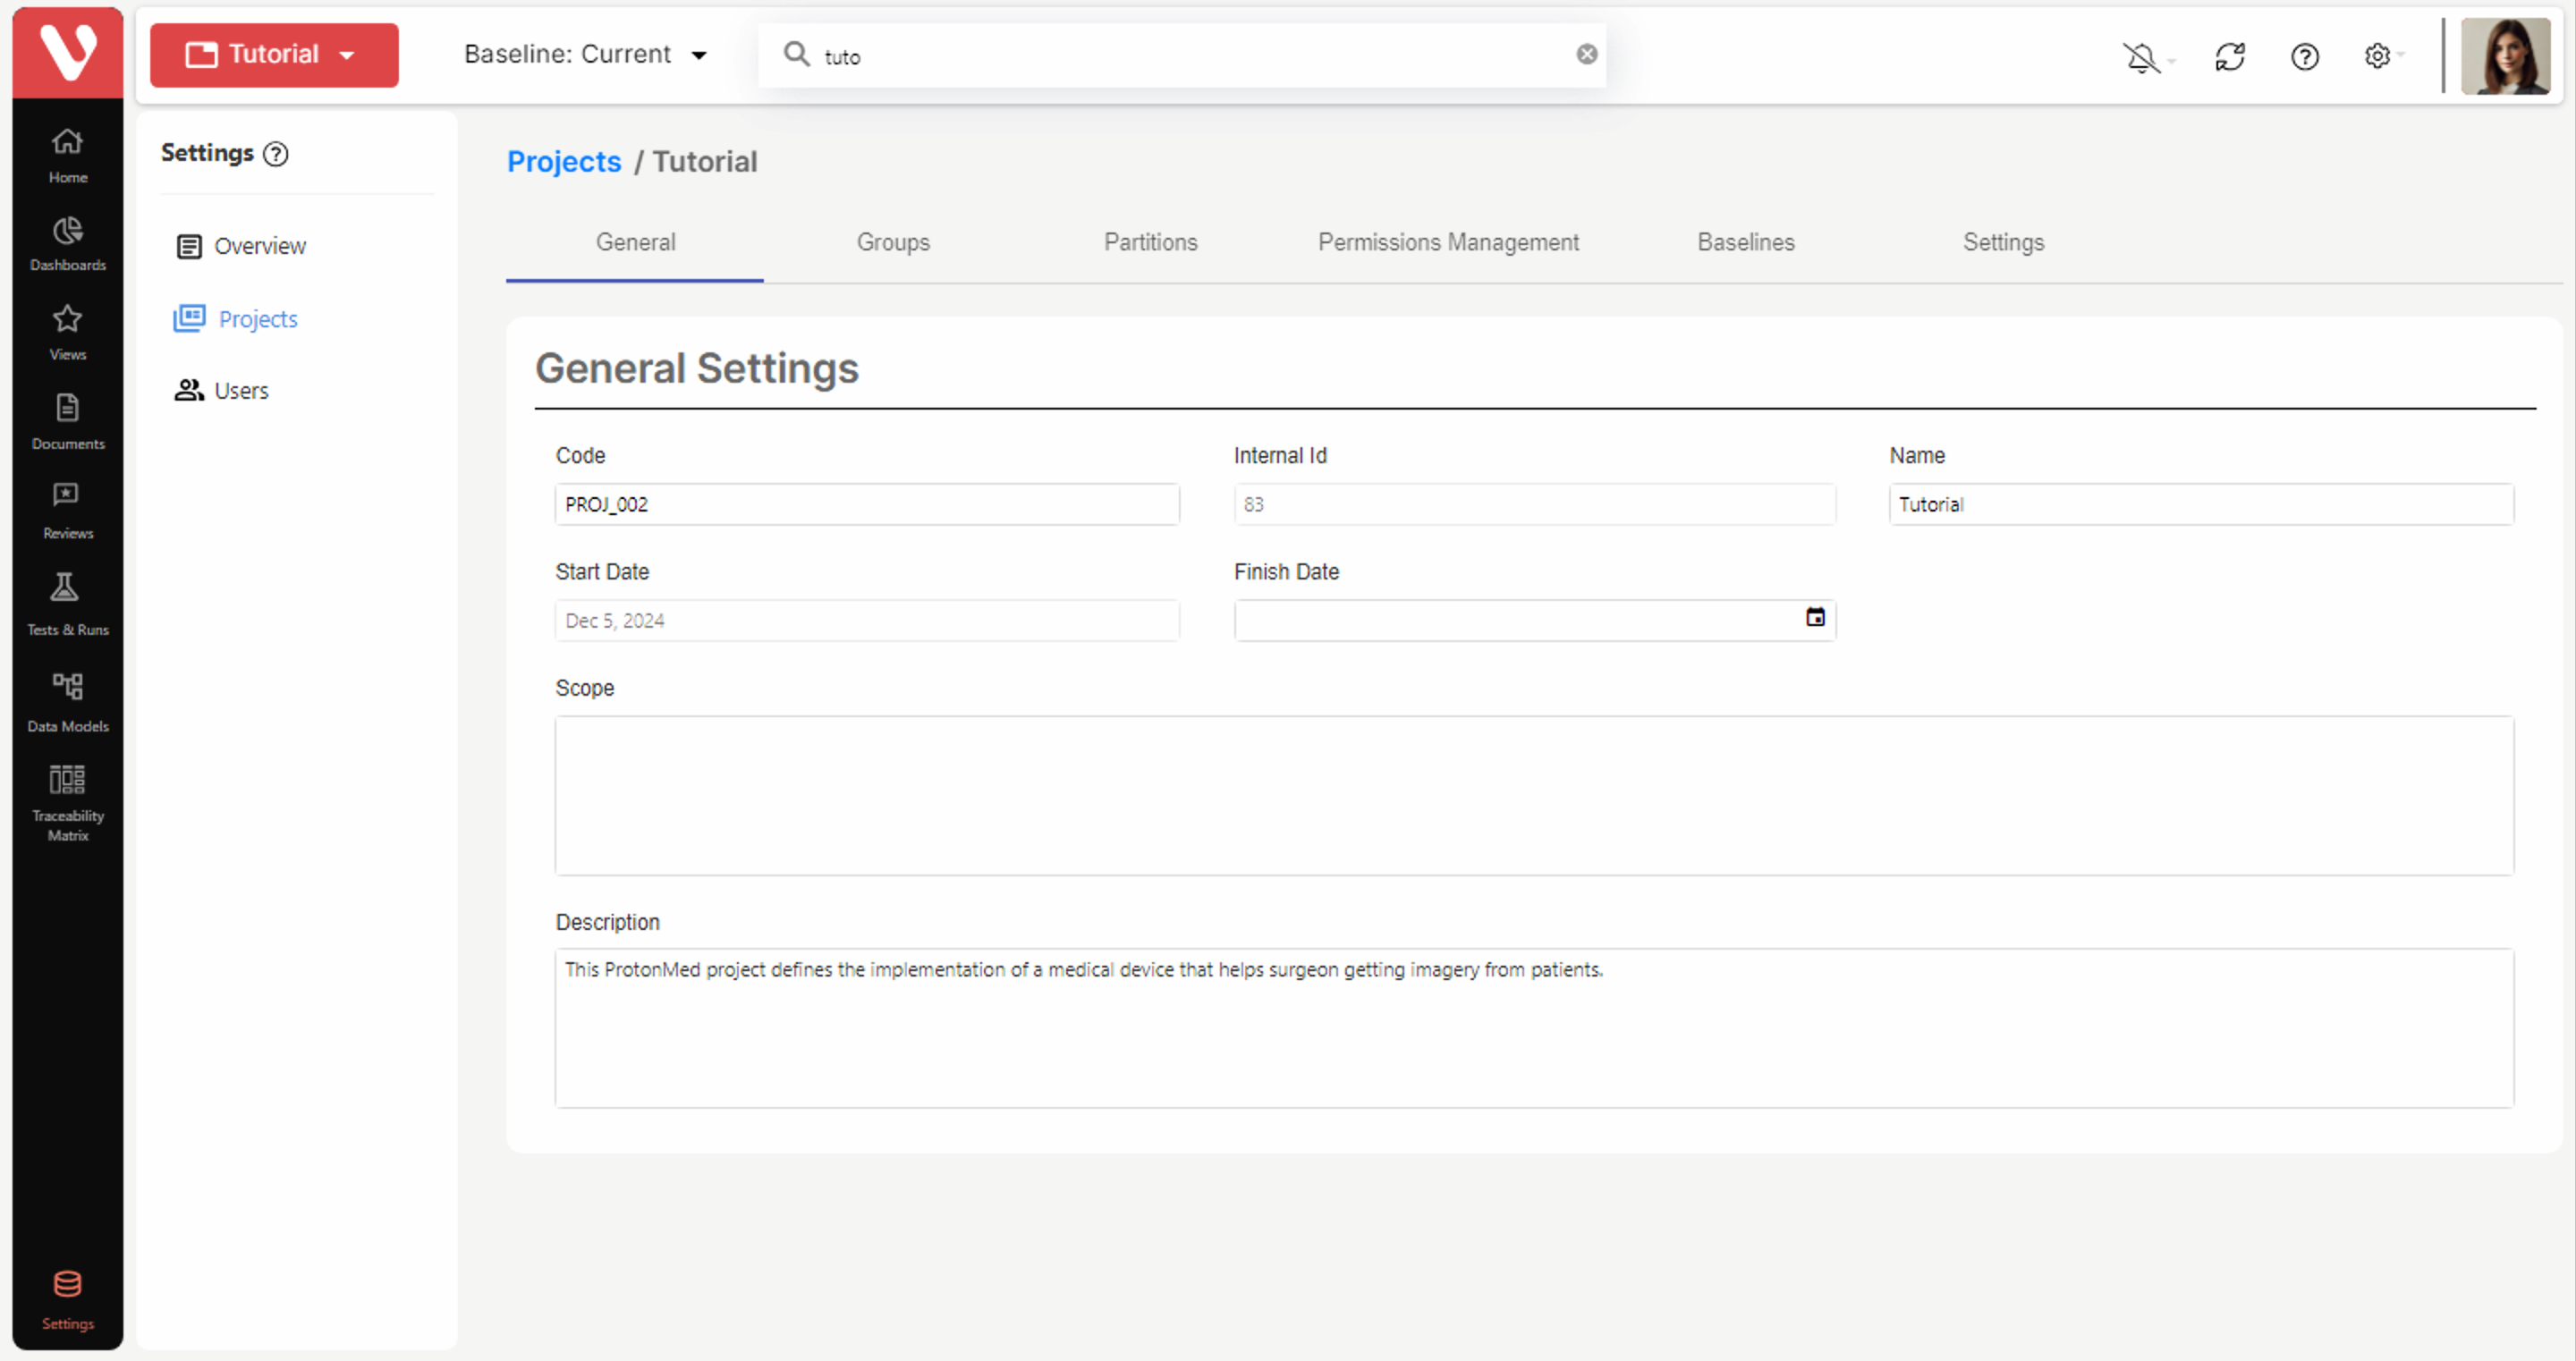Click the refresh sync icon

click(2229, 57)
